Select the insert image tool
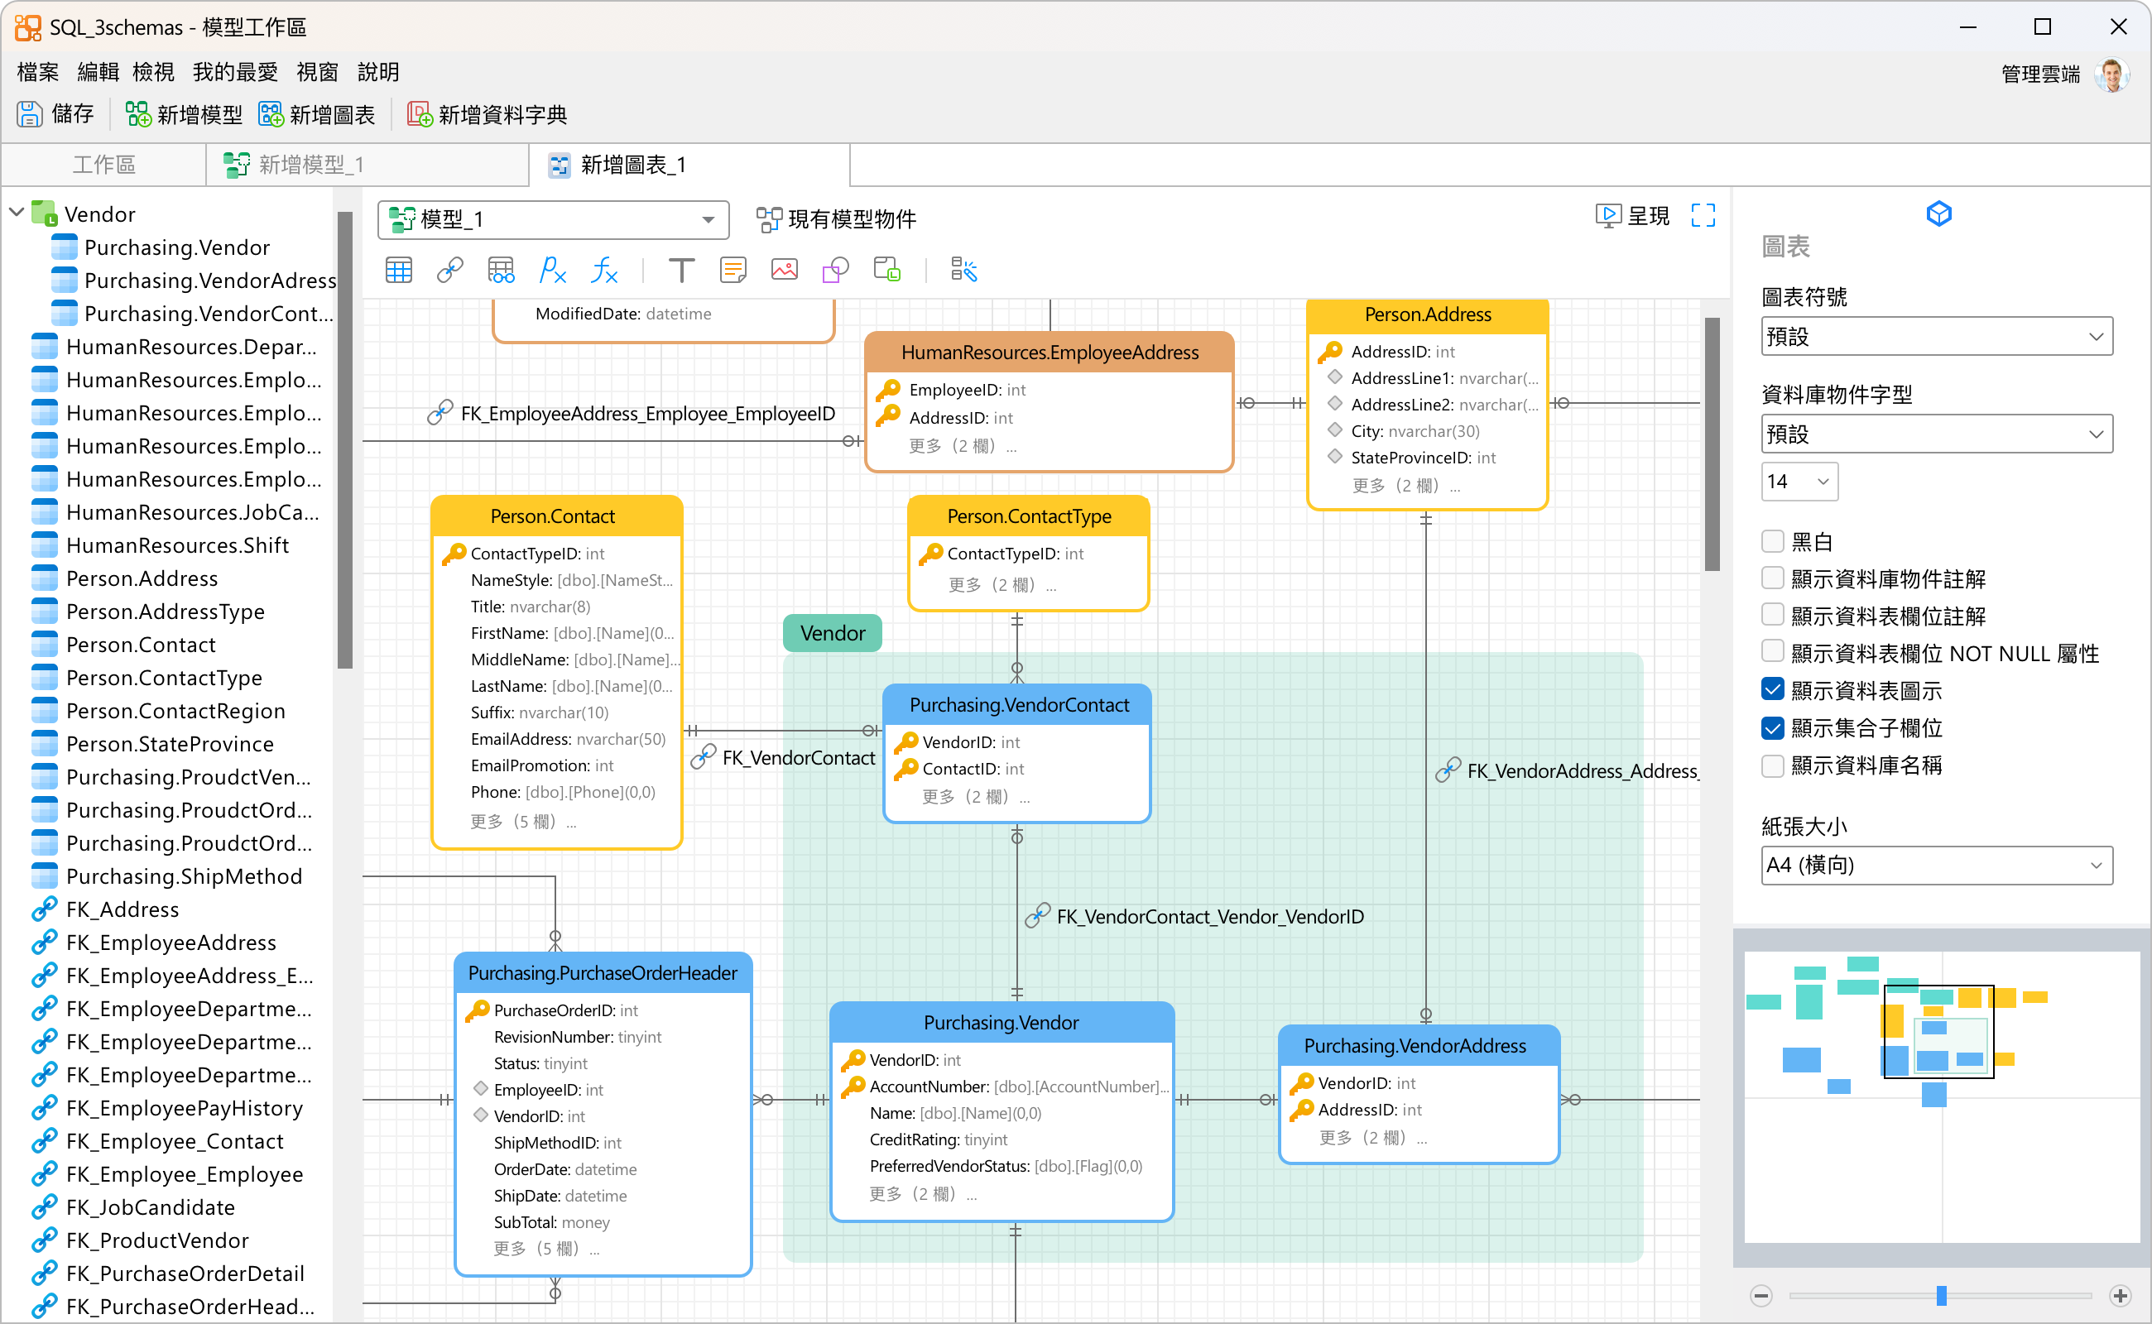Viewport: 2152px width, 1324px height. coord(784,271)
